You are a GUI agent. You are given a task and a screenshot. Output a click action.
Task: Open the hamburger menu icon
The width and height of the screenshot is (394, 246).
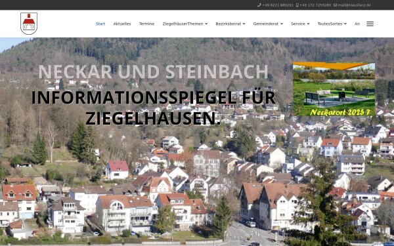point(370,24)
